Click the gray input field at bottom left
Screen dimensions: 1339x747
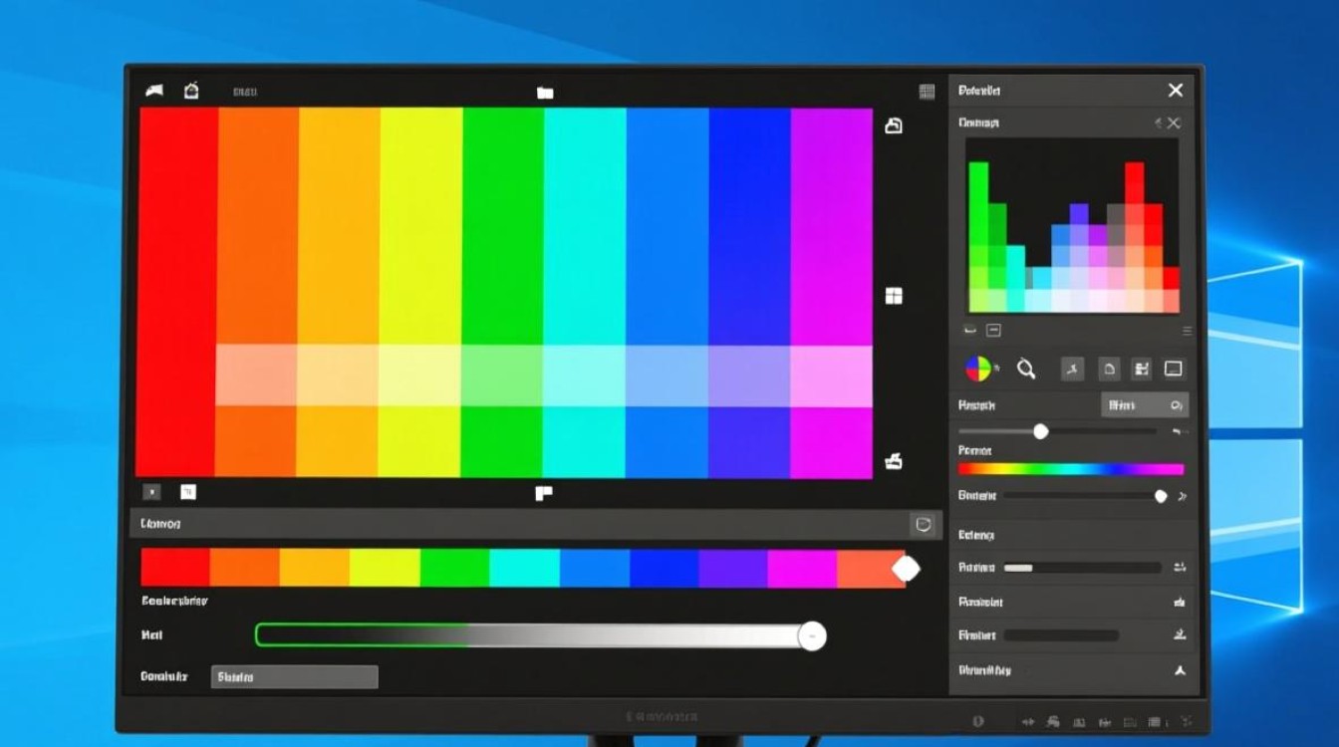click(x=294, y=677)
